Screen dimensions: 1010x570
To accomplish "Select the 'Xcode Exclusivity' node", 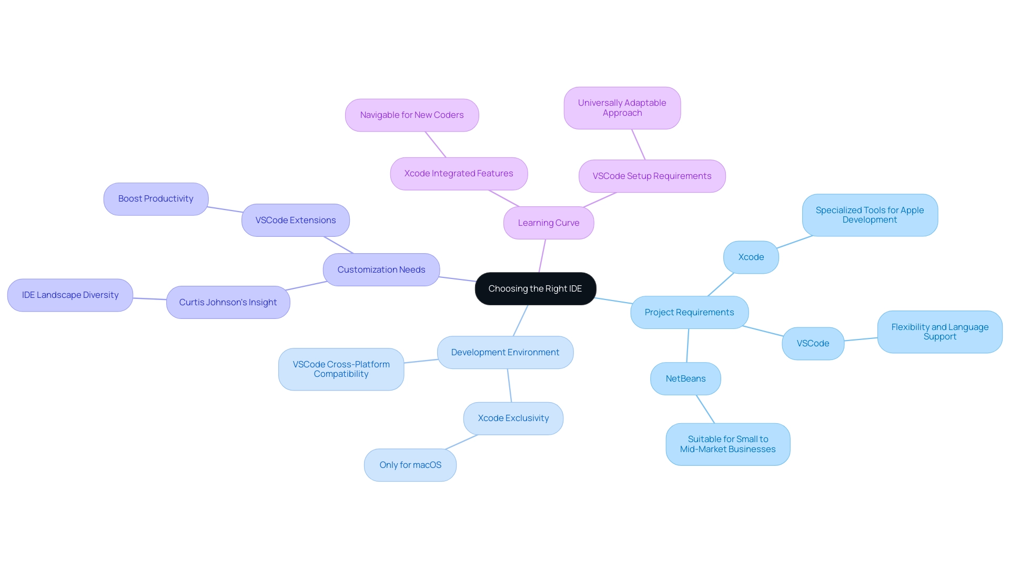I will pos(513,418).
